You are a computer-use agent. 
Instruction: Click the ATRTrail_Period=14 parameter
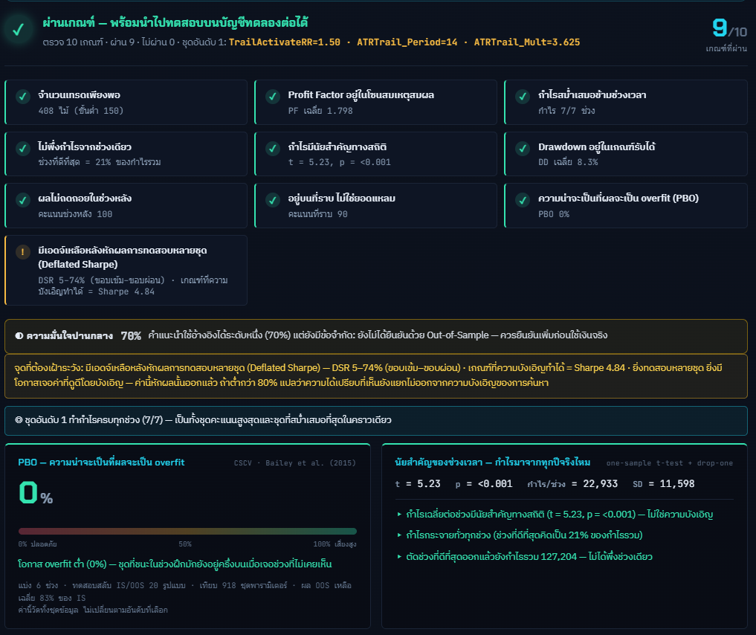point(407,42)
